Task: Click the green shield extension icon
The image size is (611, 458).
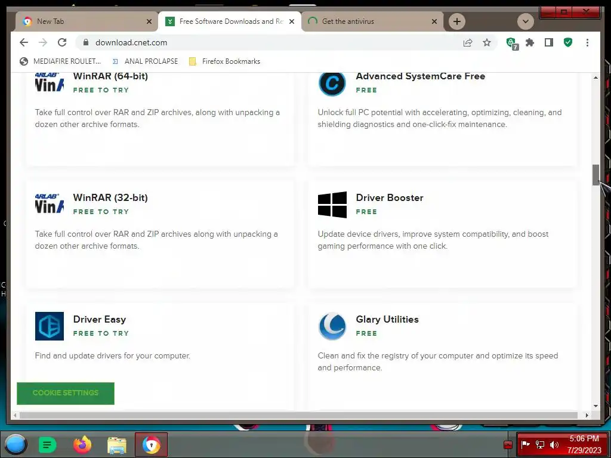Action: pyautogui.click(x=568, y=42)
